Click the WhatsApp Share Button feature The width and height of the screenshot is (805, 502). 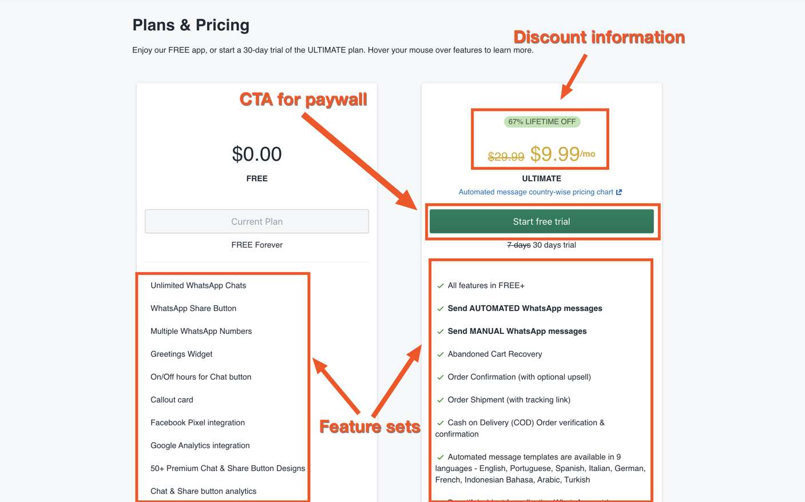pos(193,308)
